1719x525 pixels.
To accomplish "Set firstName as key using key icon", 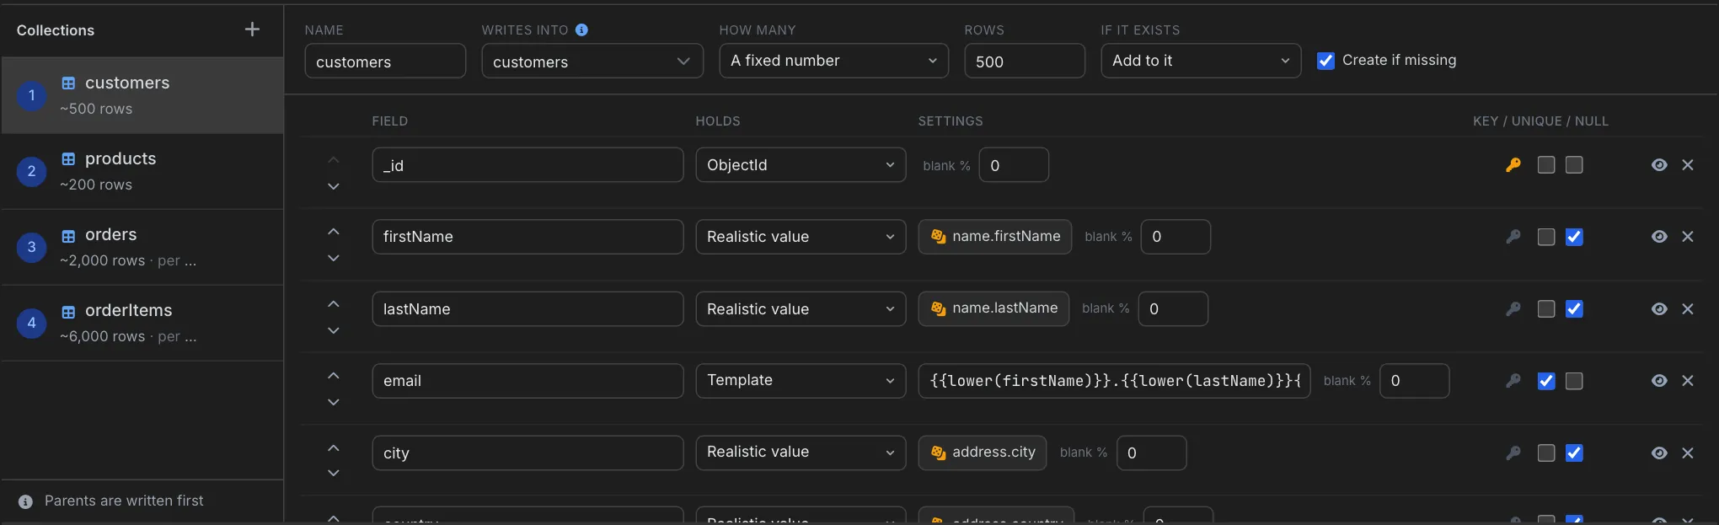I will coord(1513,237).
